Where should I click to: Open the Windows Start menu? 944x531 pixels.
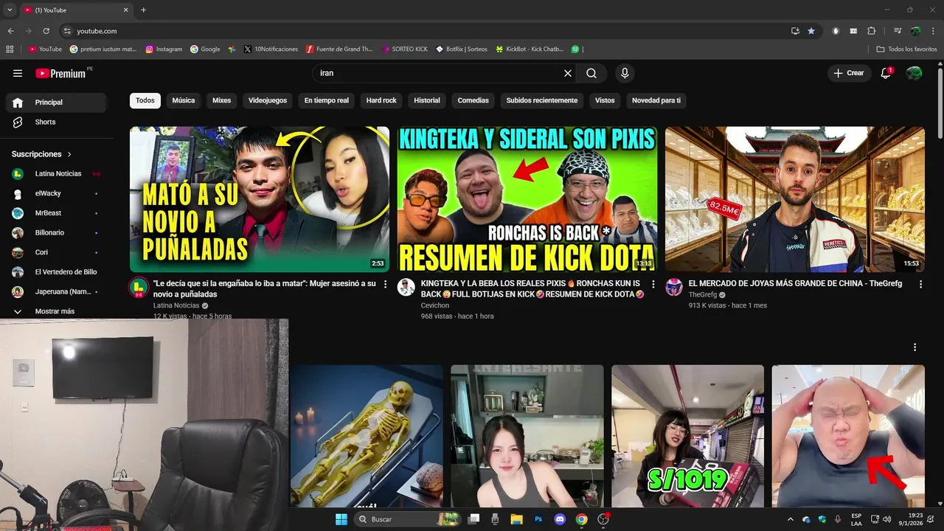341,519
